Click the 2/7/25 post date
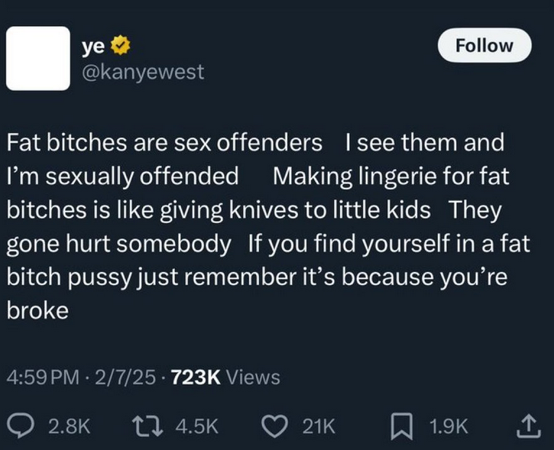The width and height of the screenshot is (554, 450). click(125, 377)
